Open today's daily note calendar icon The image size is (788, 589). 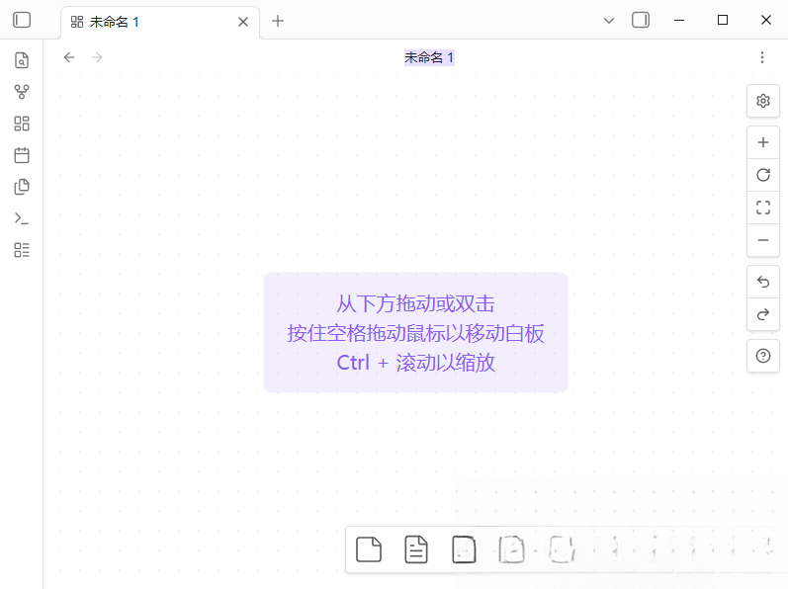22,155
